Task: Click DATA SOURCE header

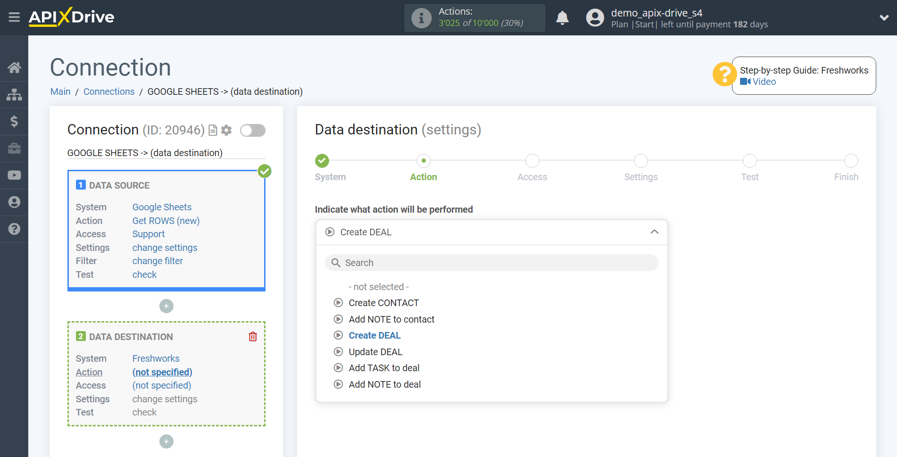Action: coord(119,185)
